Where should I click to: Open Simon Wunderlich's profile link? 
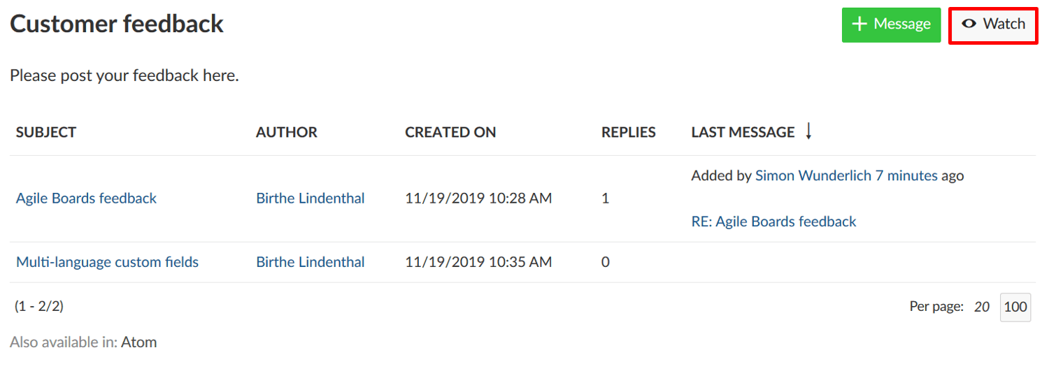[813, 176]
